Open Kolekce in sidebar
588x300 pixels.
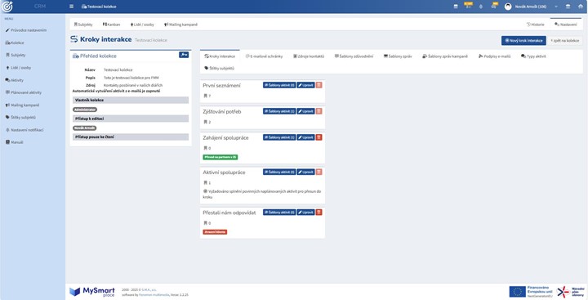tap(15, 43)
